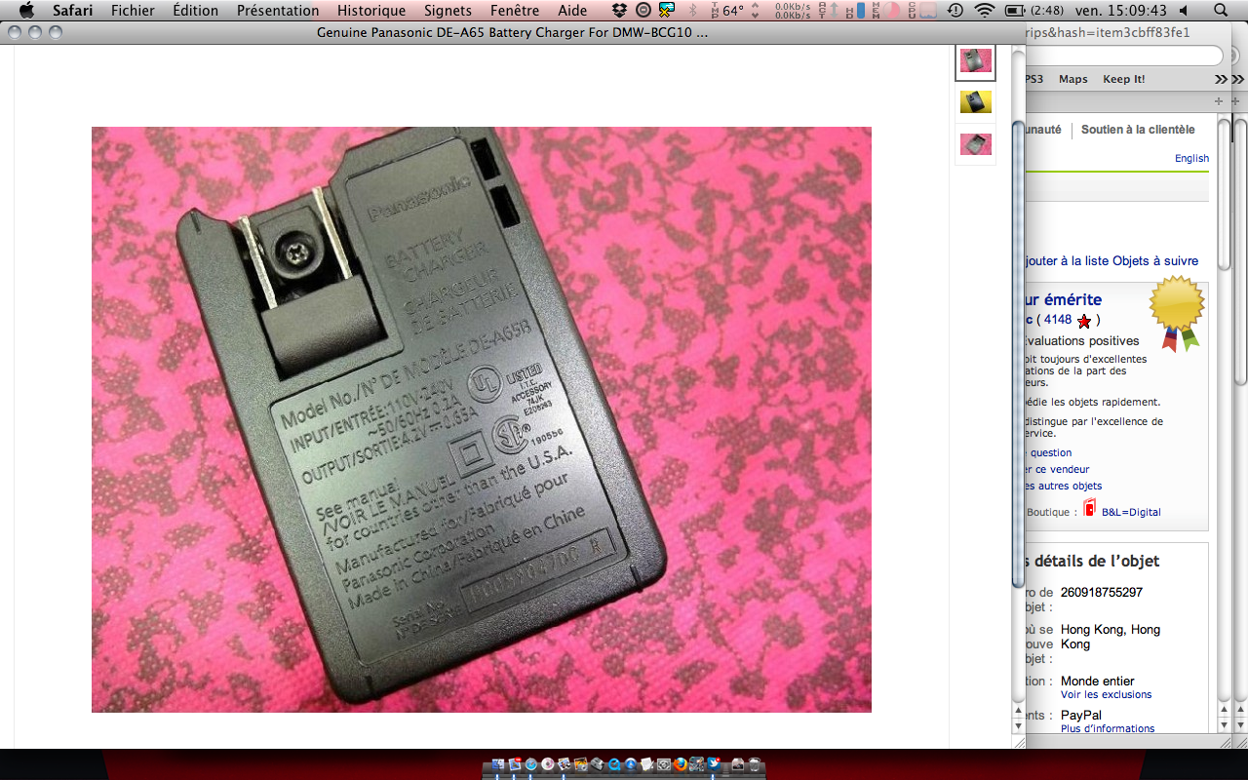Click the Bluetooth status icon
Screen dimensions: 1248x780
click(693, 11)
